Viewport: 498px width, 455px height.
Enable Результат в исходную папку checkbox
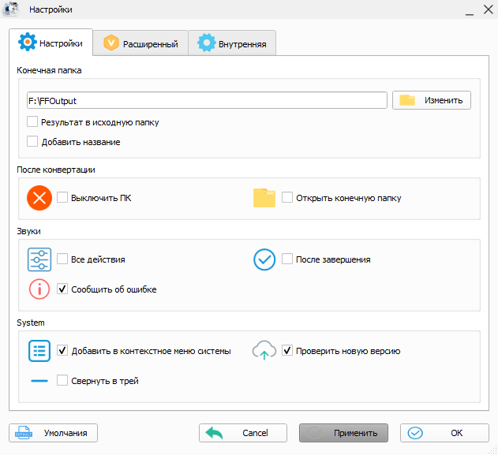32,122
